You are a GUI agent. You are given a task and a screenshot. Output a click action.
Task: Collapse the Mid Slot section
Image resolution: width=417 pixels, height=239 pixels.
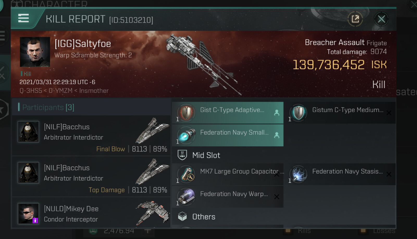[x=206, y=155]
